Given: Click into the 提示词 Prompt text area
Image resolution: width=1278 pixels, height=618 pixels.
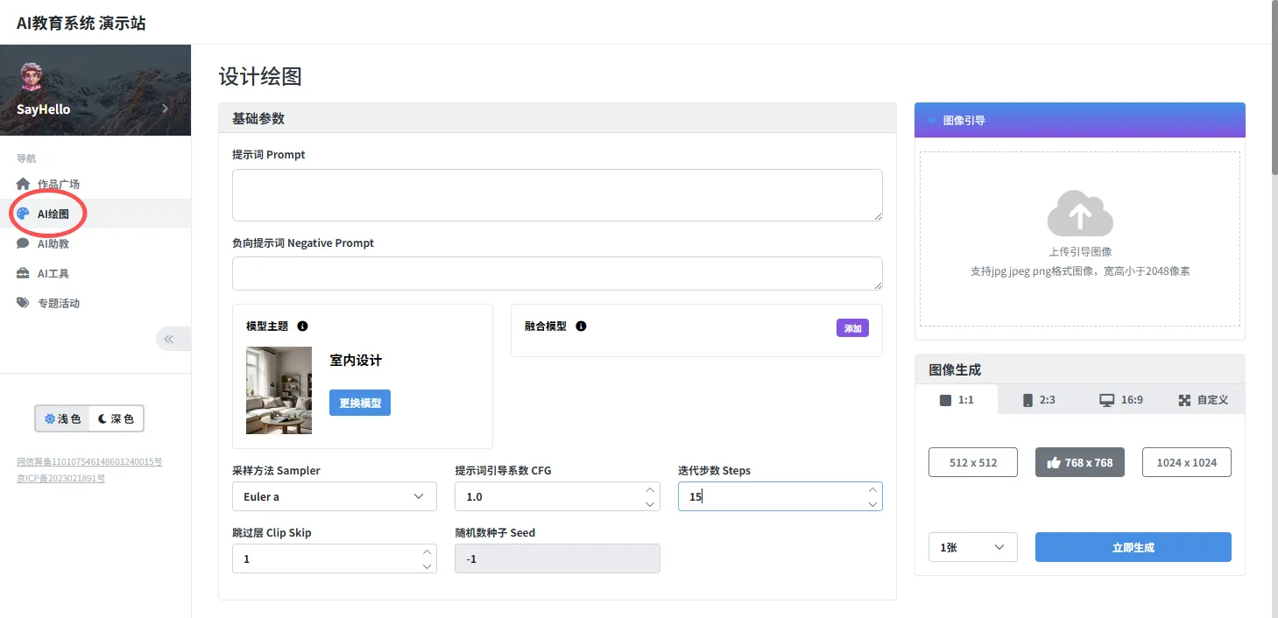Looking at the screenshot, I should coord(556,194).
